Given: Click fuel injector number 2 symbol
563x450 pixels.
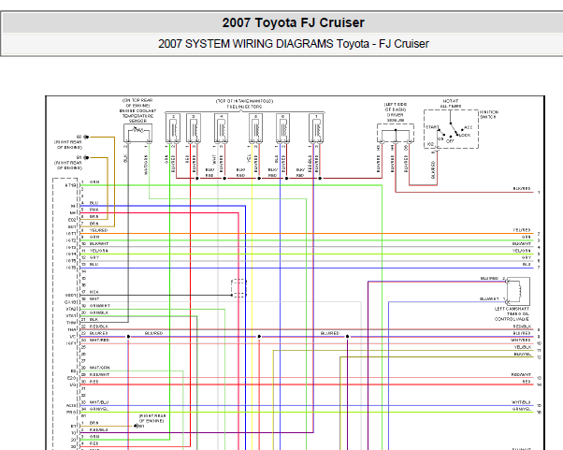Looking at the screenshot, I should pos(173,128).
